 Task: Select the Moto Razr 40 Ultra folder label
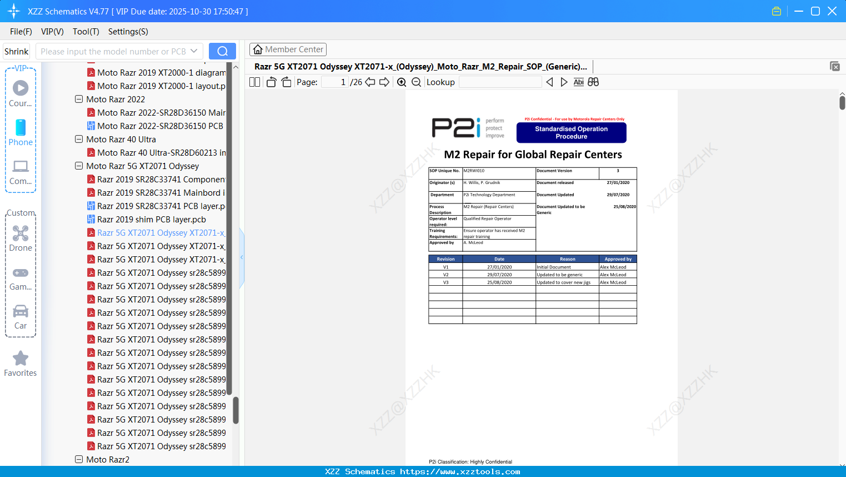pos(121,139)
